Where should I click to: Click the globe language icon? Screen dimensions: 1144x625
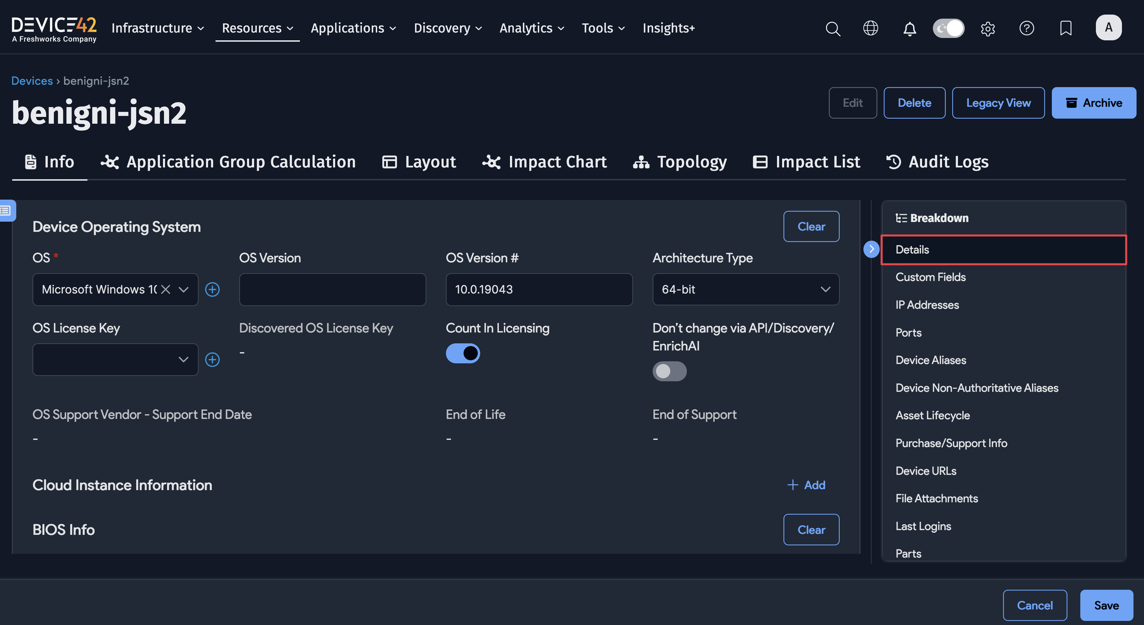871,28
